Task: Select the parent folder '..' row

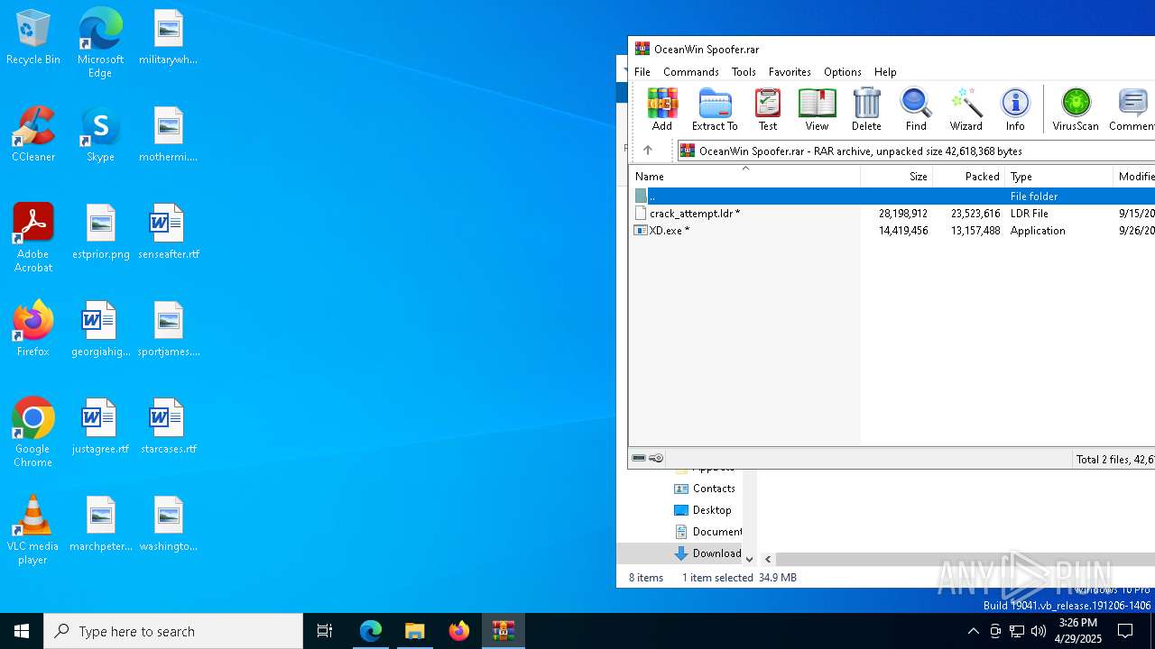Action: click(892, 196)
